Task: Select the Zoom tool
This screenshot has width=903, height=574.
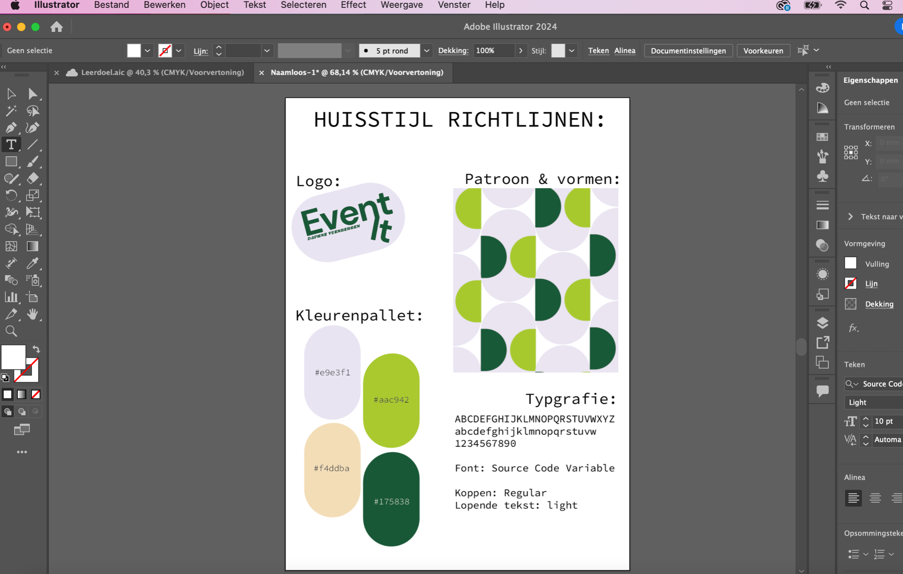Action: pyautogui.click(x=11, y=331)
